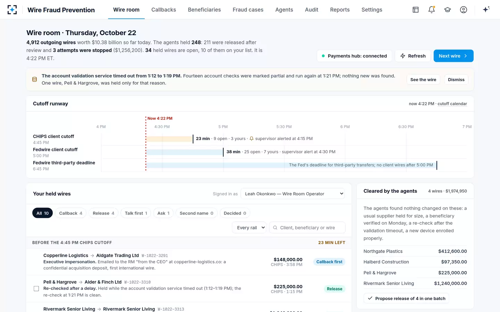Click the client, beneficiary or wire search field

point(307,228)
